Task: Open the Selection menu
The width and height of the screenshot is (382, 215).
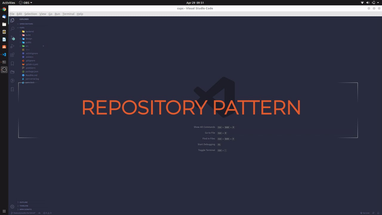Action: pyautogui.click(x=30, y=14)
